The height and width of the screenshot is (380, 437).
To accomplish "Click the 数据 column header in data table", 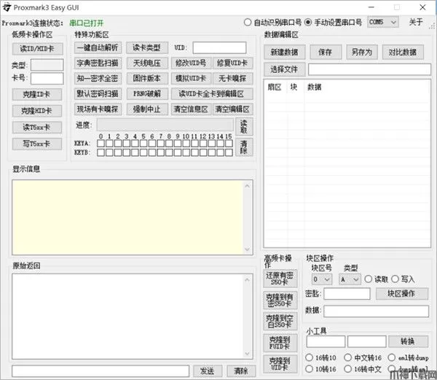I will tap(315, 88).
